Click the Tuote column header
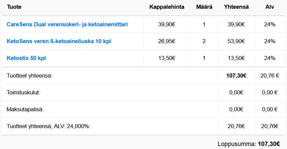 click(x=13, y=7)
